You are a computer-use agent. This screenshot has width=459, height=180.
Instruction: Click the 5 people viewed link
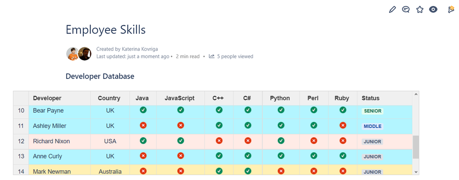pos(235,56)
